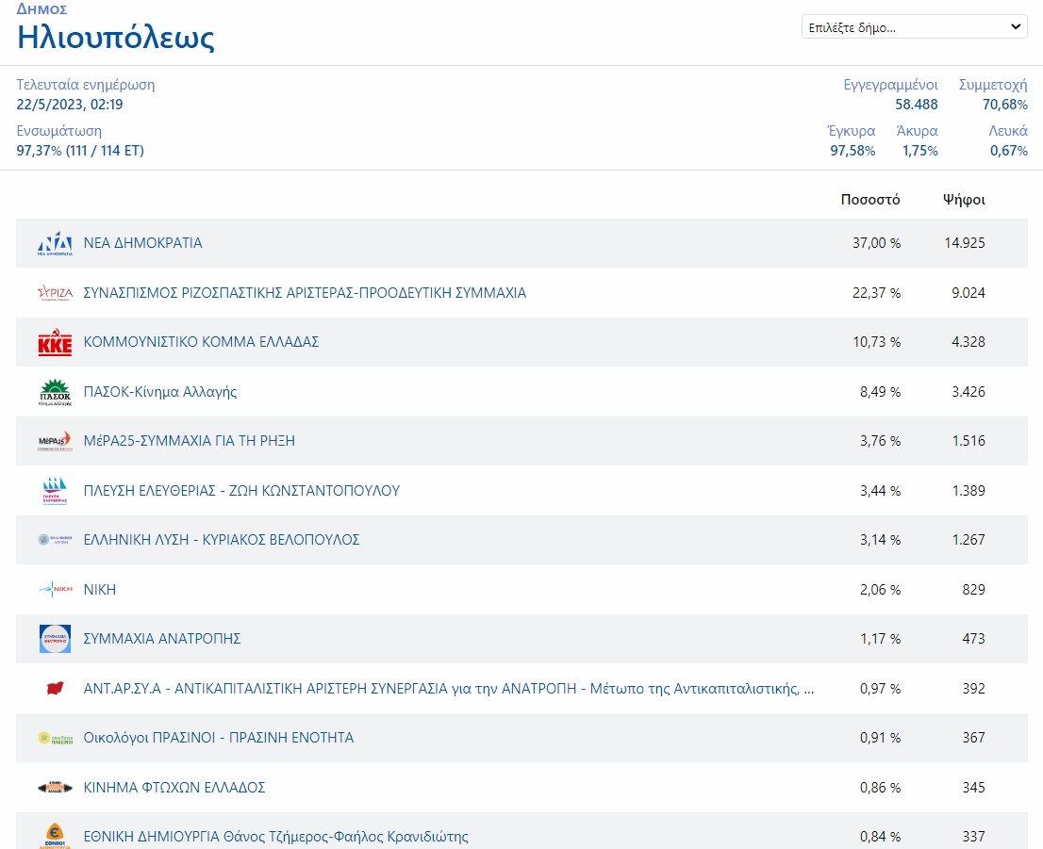Click the valid ballots value 97,58%

pyautogui.click(x=853, y=151)
